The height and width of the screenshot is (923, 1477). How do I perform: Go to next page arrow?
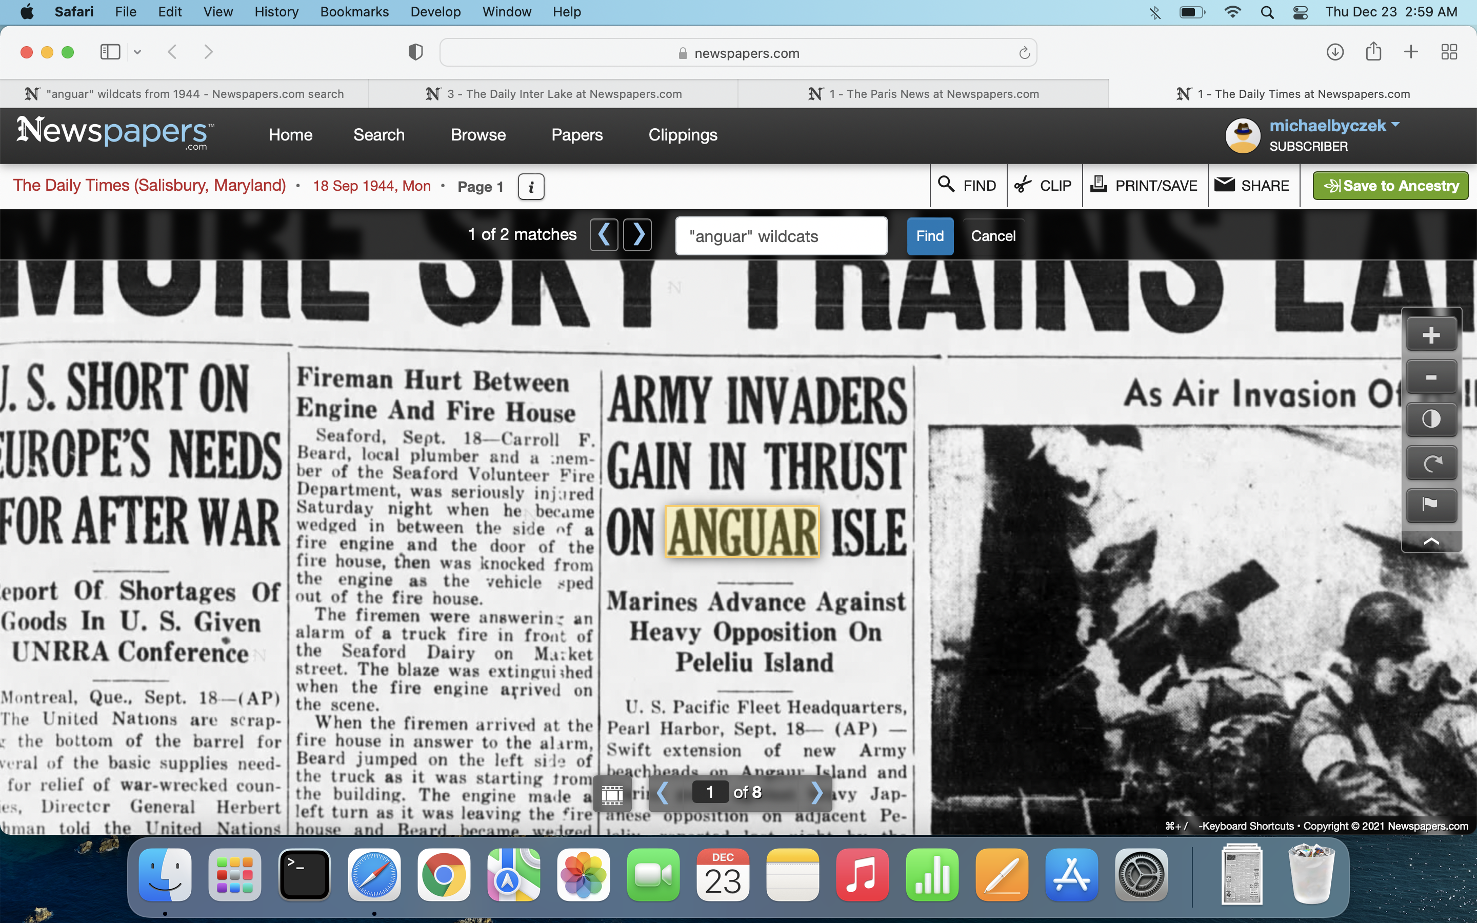tap(816, 793)
